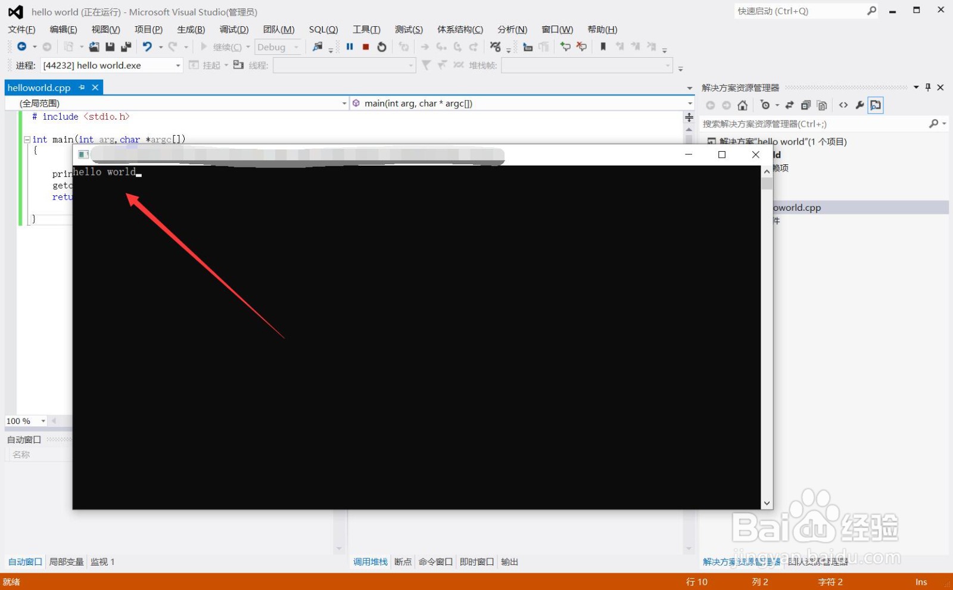This screenshot has width=953, height=590.
Task: Click Sync with Active Document icon
Action: tap(789, 105)
